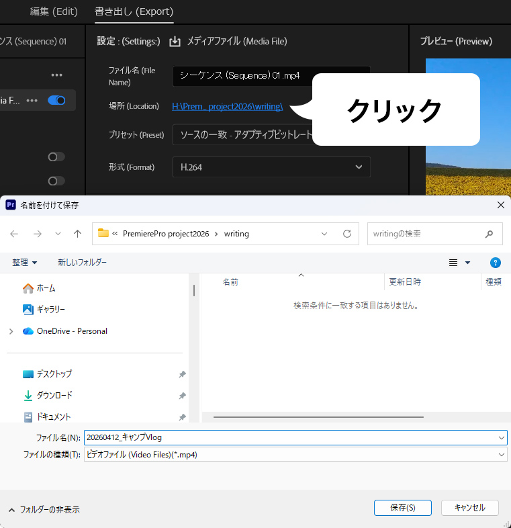Click 保存(S) to save the file

[x=403, y=508]
